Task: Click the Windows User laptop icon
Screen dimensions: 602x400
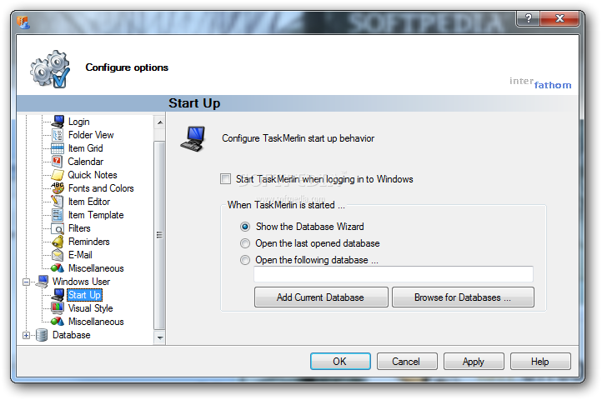Action: [43, 282]
